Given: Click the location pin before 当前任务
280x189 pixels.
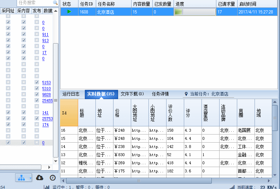Looking at the screenshot, I should point(186,94).
